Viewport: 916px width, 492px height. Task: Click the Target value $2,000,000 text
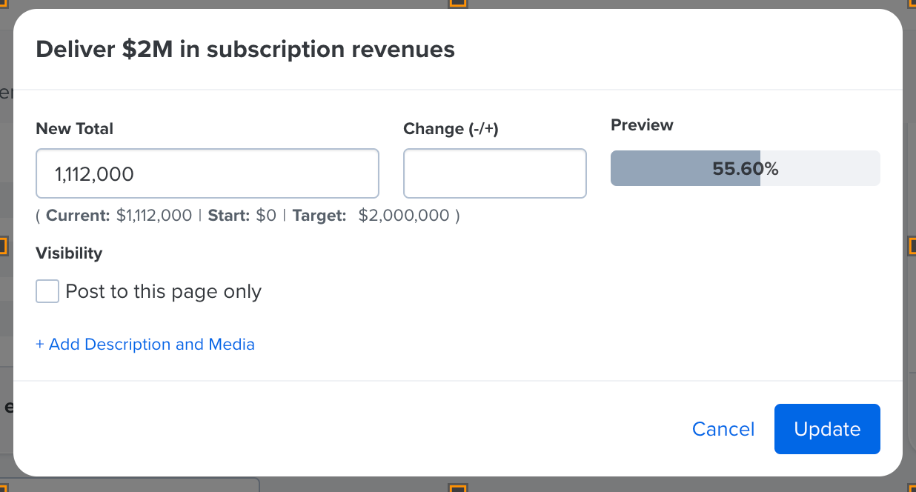pos(404,216)
